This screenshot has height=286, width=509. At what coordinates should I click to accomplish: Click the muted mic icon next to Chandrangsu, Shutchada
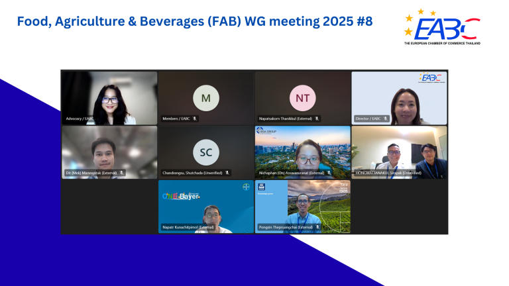coord(227,173)
